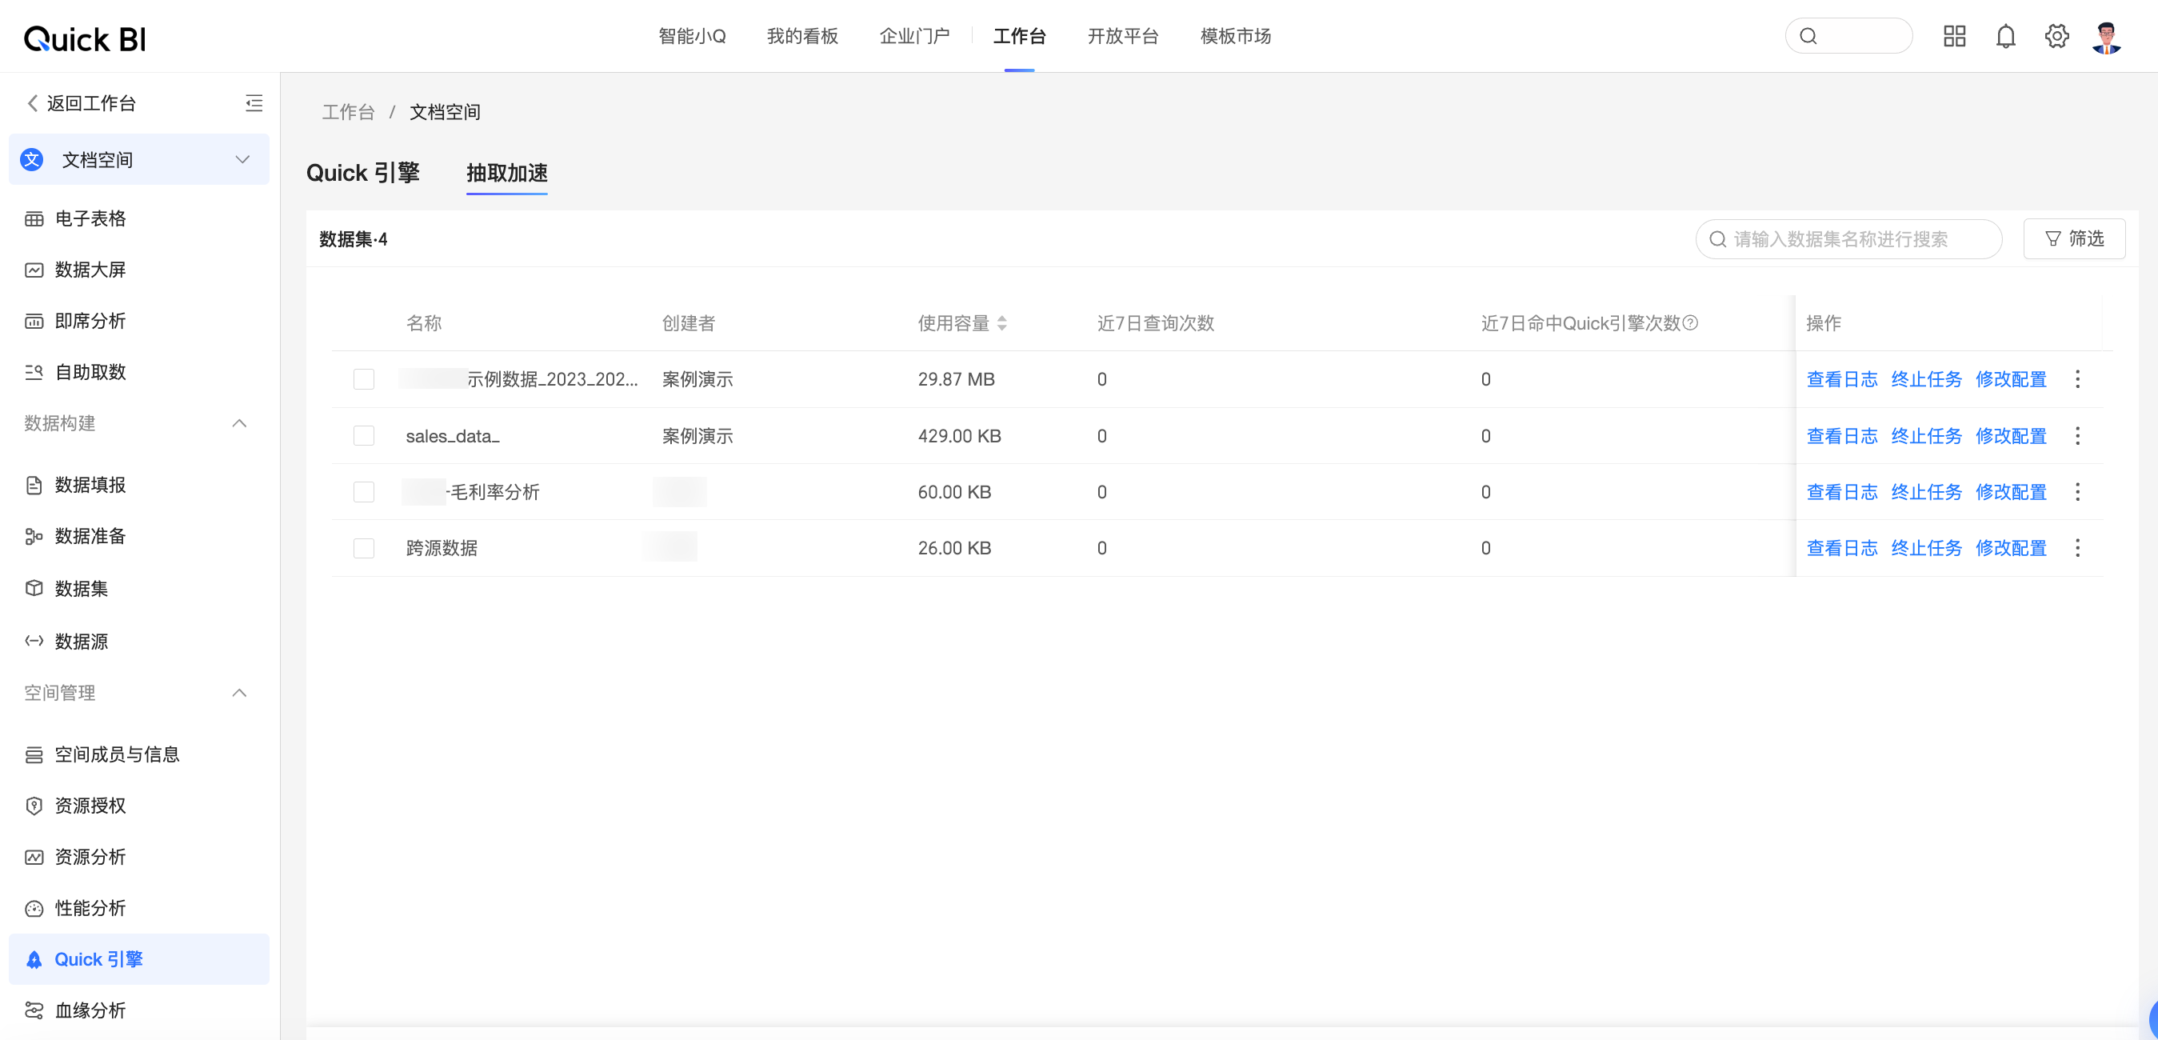Check the 示例数据_2023 row checkbox
Viewport: 2158px width, 1040px height.
364,380
